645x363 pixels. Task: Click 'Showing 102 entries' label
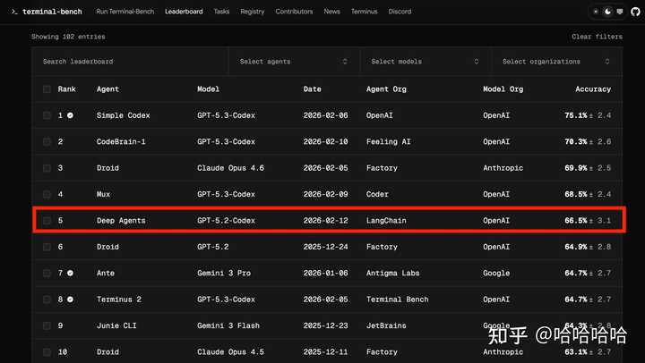click(68, 37)
